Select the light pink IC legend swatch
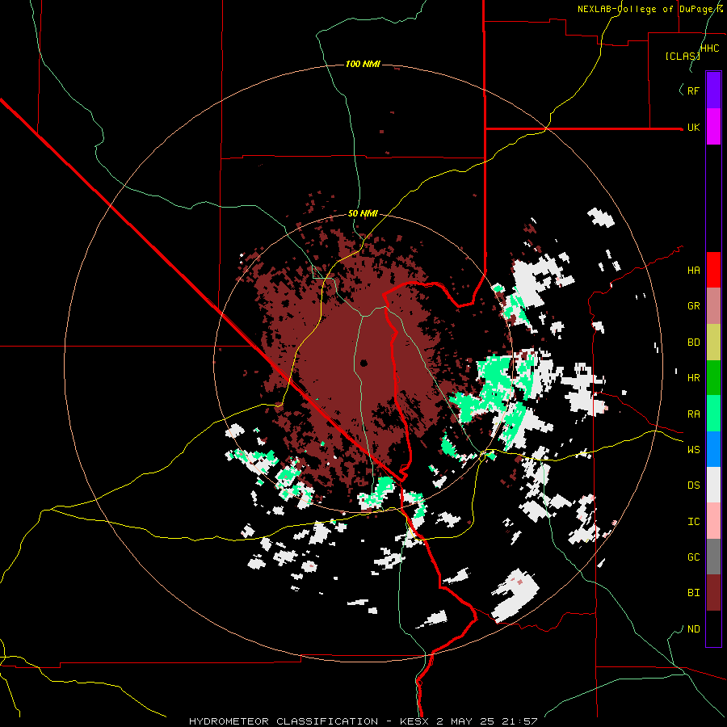The width and height of the screenshot is (727, 727). pos(713,521)
